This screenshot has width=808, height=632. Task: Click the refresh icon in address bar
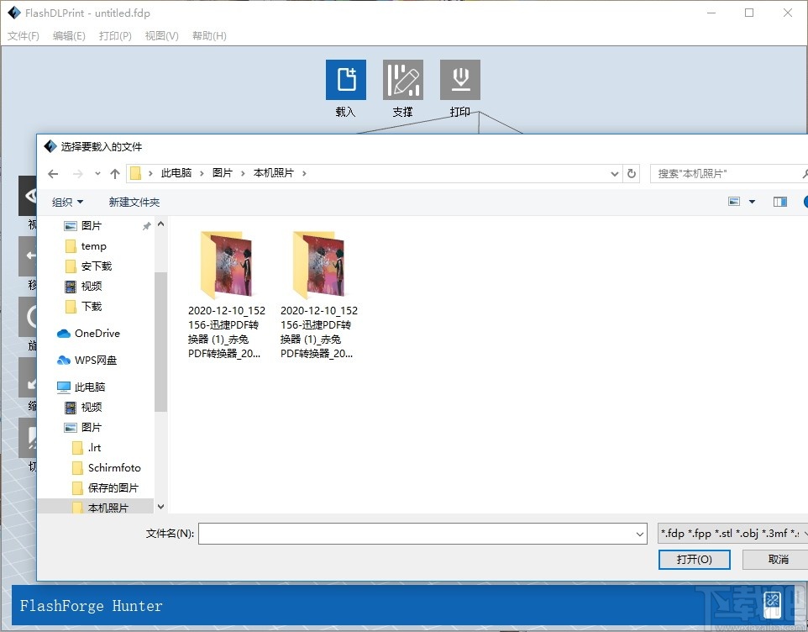tap(632, 173)
